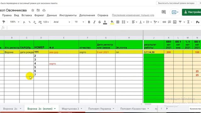
Task: Select cell with red text оорто
Action: tap(64, 63)
